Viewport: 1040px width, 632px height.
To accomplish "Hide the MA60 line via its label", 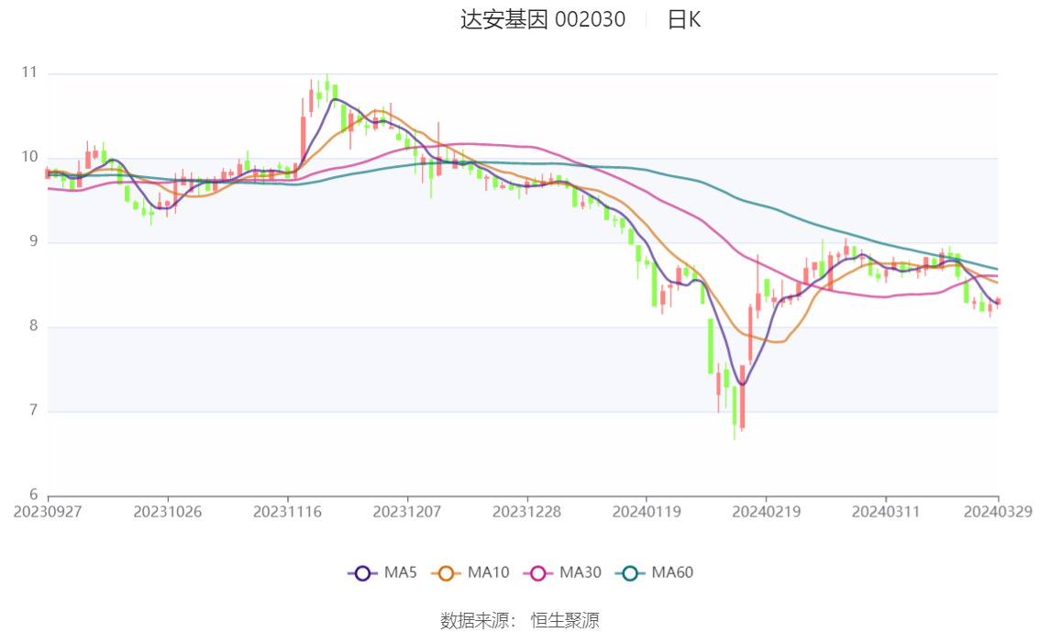I will click(672, 572).
